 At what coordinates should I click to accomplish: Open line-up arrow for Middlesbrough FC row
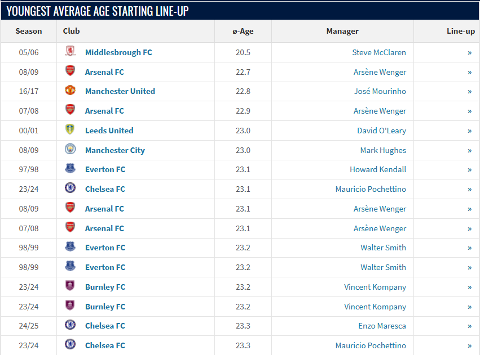[469, 52]
